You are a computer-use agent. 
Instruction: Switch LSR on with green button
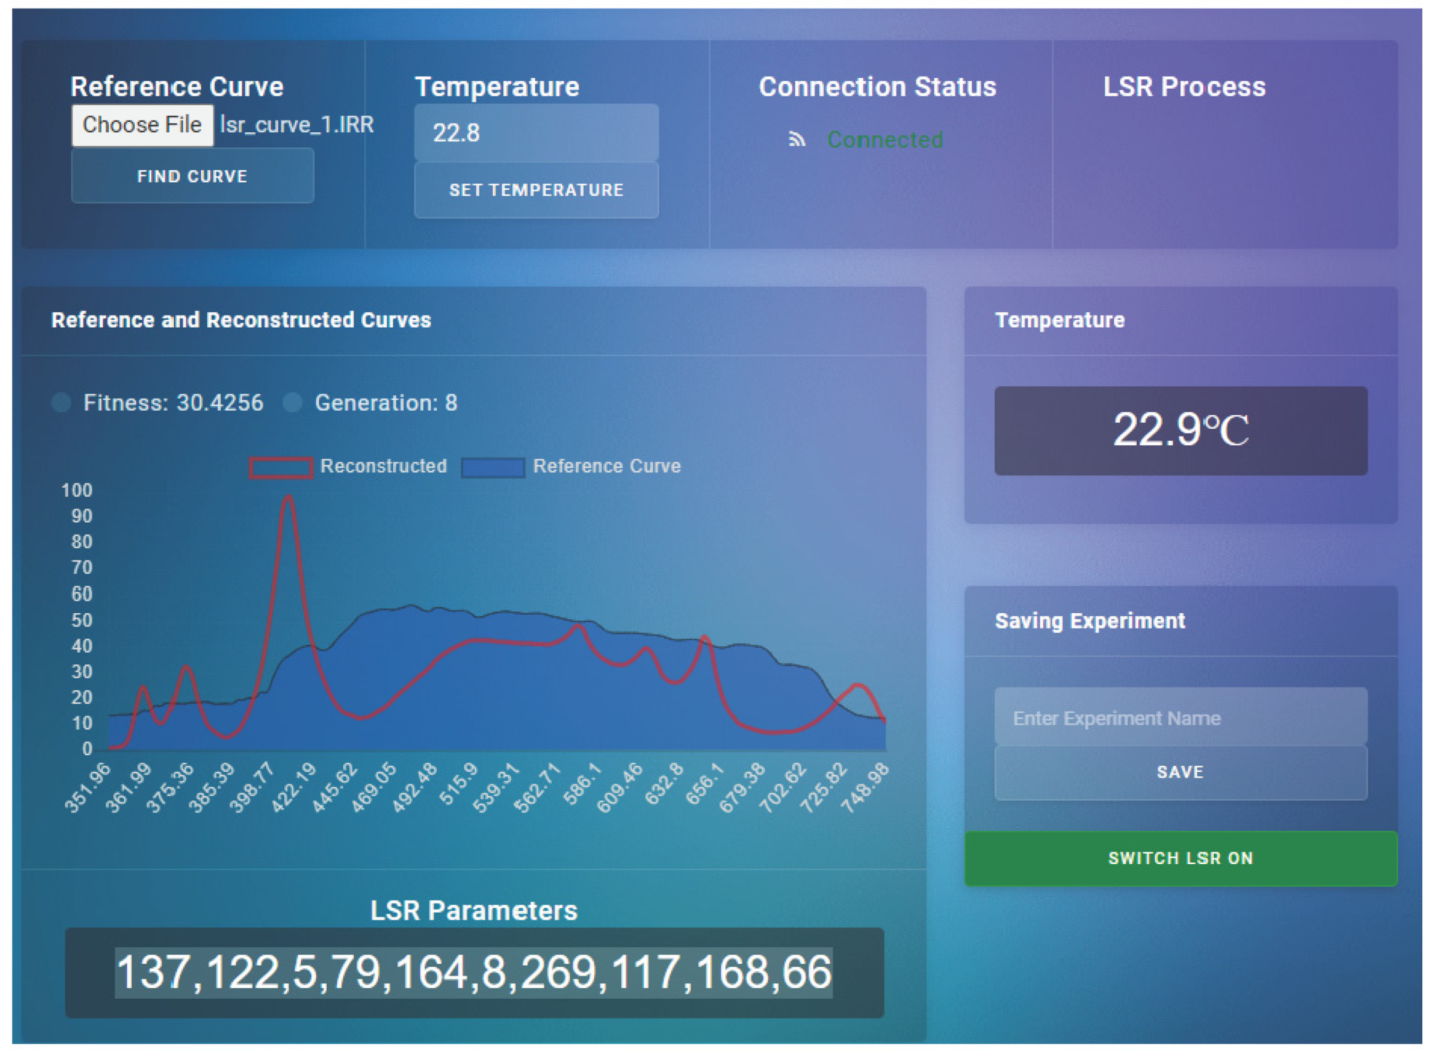(x=1180, y=858)
